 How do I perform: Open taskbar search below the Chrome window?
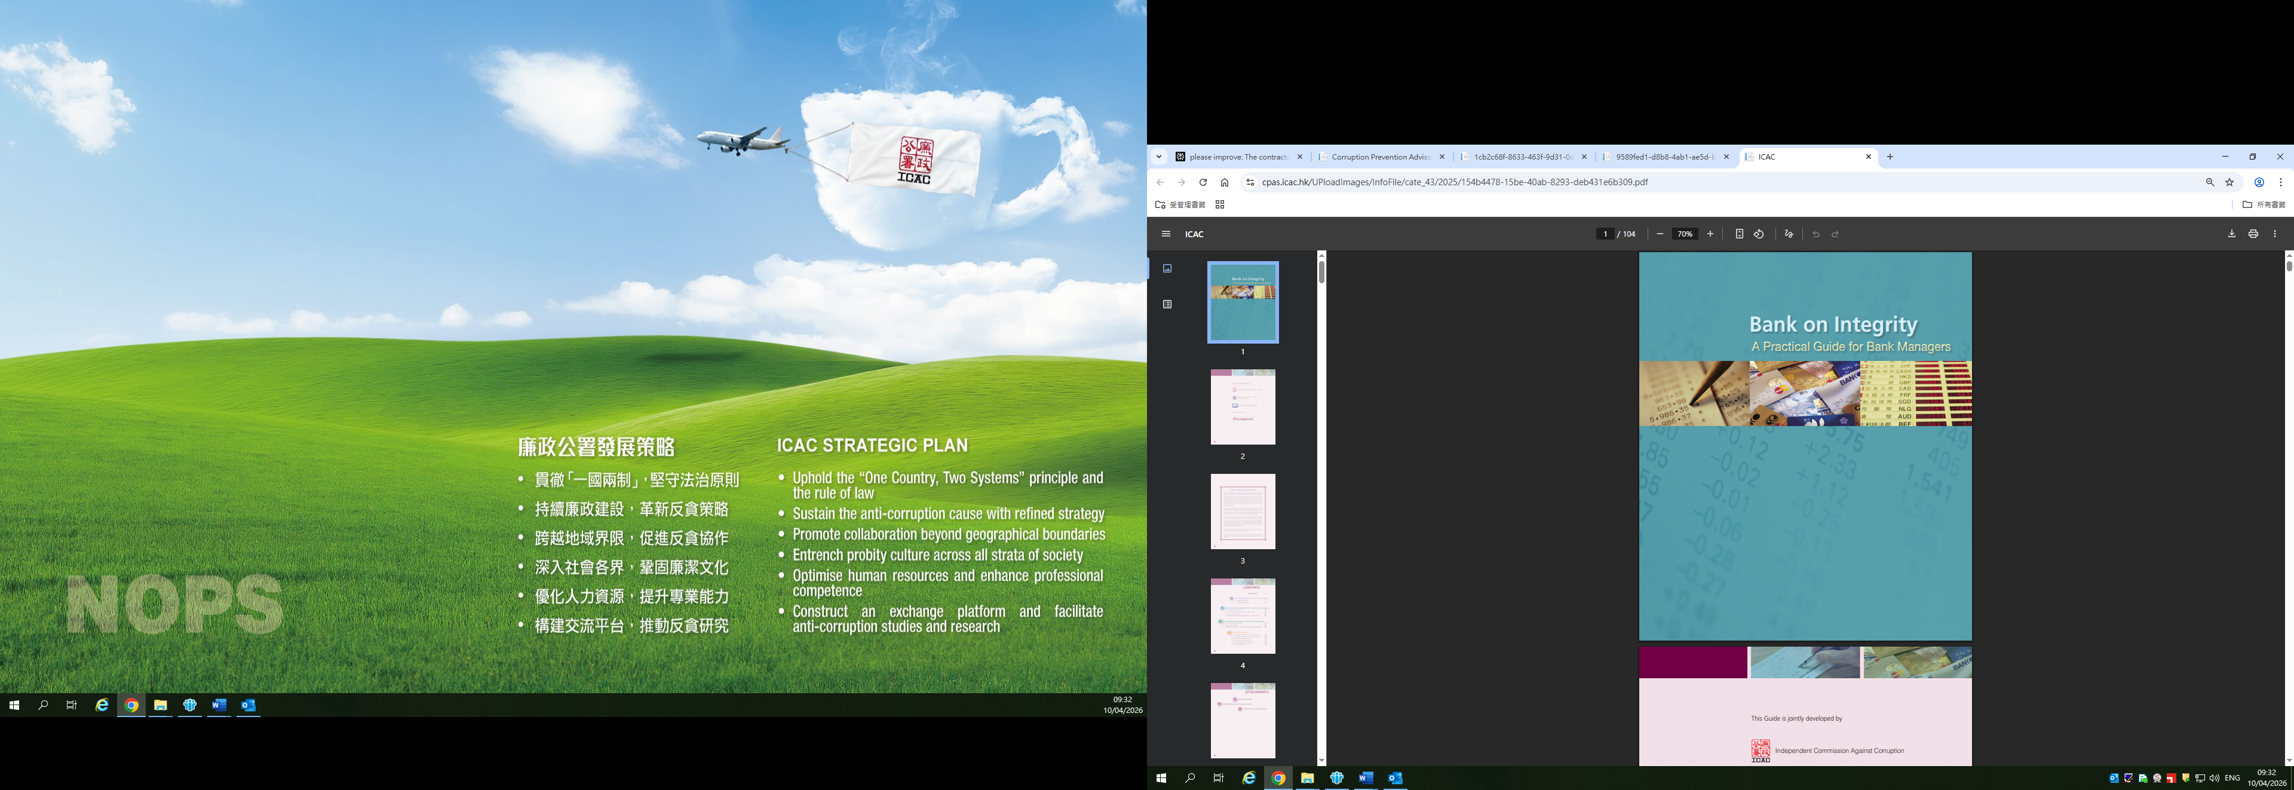(x=1190, y=779)
